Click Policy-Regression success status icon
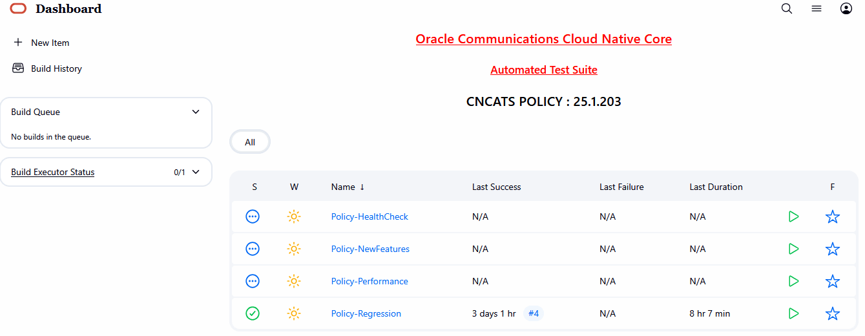 tap(253, 313)
